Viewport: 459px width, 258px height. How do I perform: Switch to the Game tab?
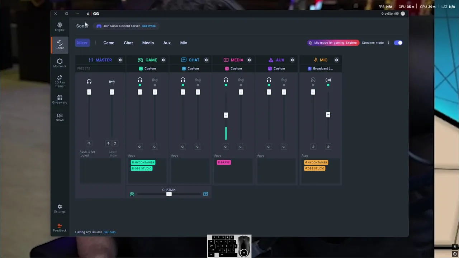coord(109,43)
